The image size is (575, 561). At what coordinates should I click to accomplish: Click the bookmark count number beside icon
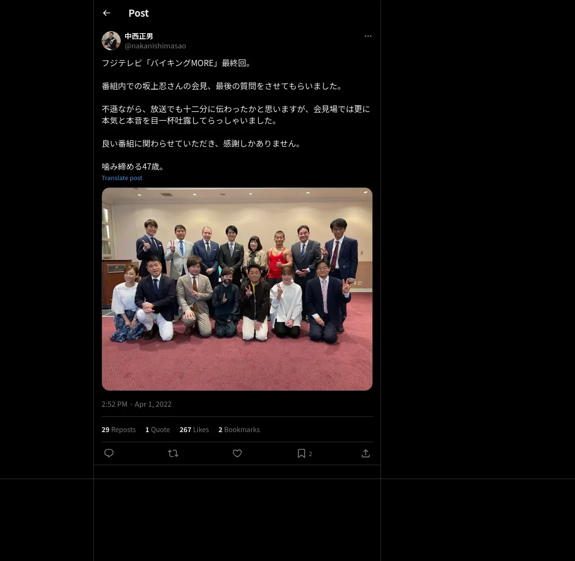click(310, 454)
